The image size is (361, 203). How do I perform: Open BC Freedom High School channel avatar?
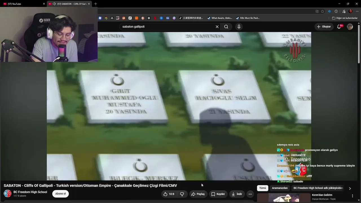7,193
